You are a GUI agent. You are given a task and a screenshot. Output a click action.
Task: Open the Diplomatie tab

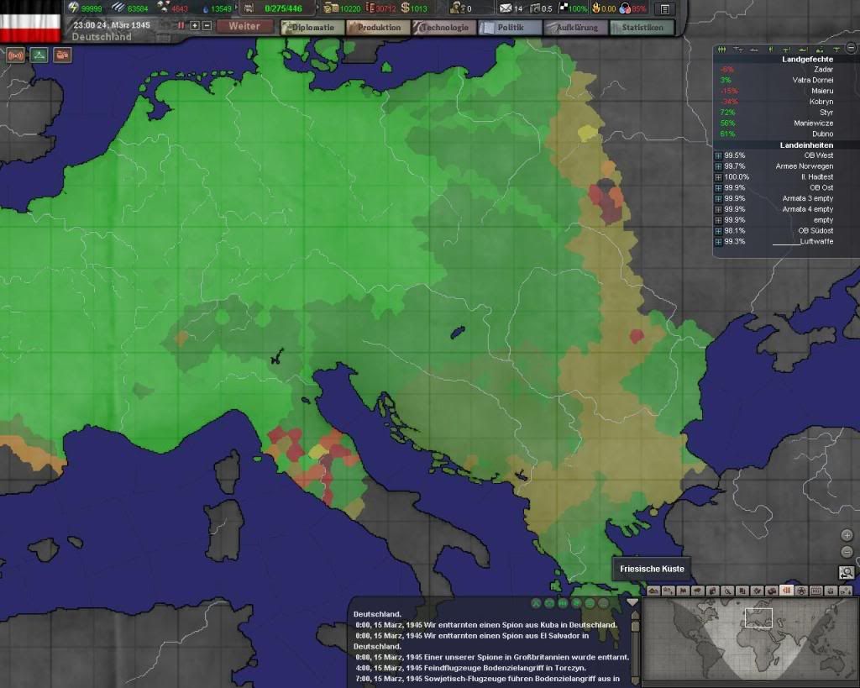coord(311,26)
